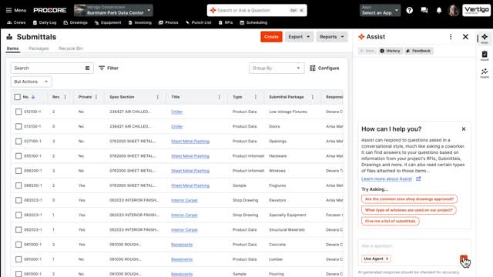Dismiss the How can I help you card
Screen dimensions: 493x277
[464, 129]
